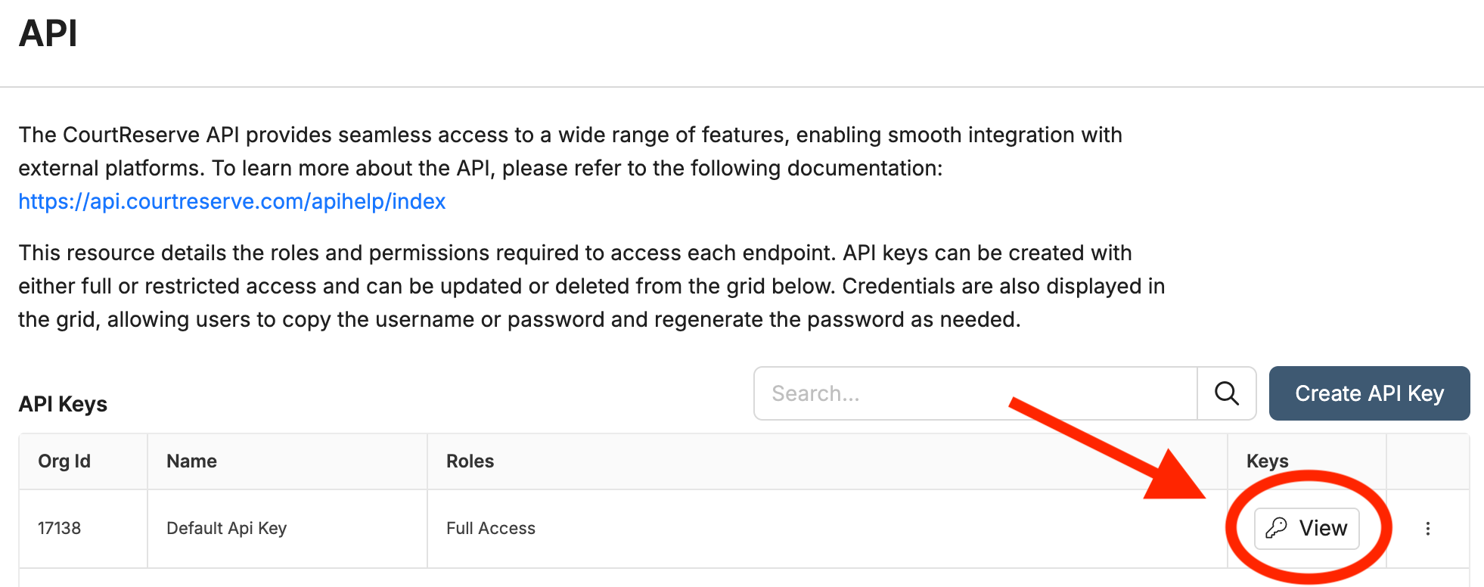Select the 17138 org id cell
This screenshot has width=1484, height=587.
click(60, 528)
